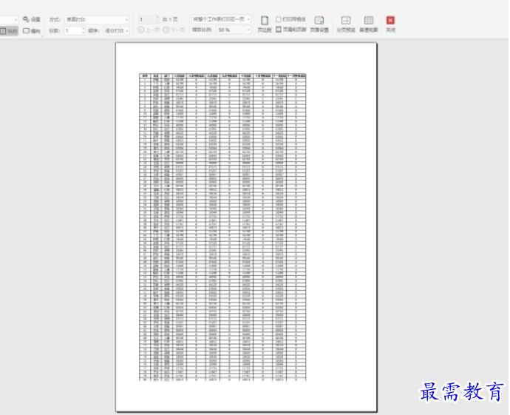Open the zoom ratio 50% dropdown
The image size is (510, 415).
coord(234,30)
